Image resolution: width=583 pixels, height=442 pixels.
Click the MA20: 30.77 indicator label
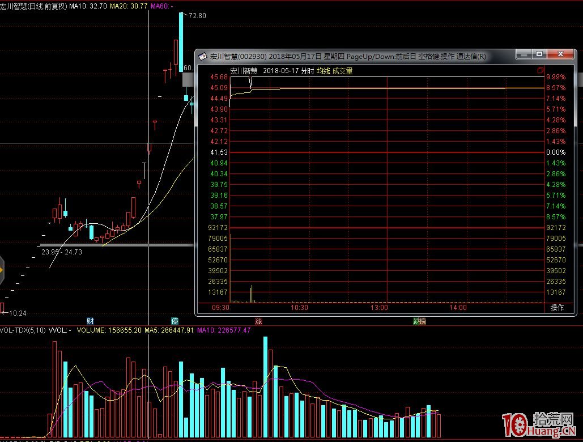tap(129, 6)
